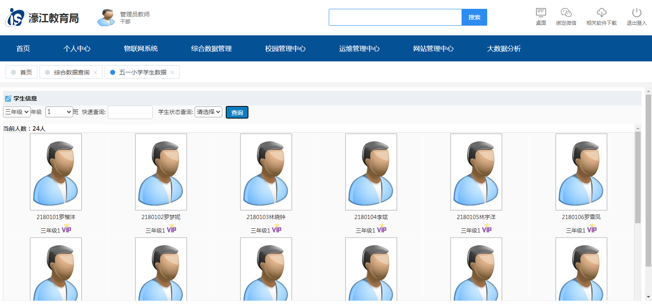The width and height of the screenshot is (652, 304).
Task: Click the blue 搜索 button
Action: (474, 17)
